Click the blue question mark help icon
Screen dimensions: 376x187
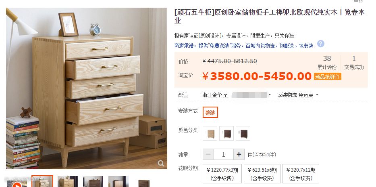coord(321,44)
